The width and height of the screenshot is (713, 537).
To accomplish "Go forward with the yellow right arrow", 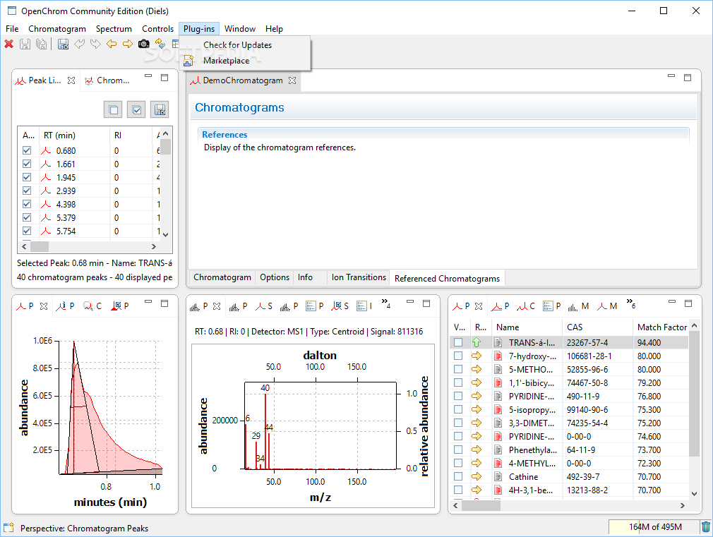I will click(128, 44).
